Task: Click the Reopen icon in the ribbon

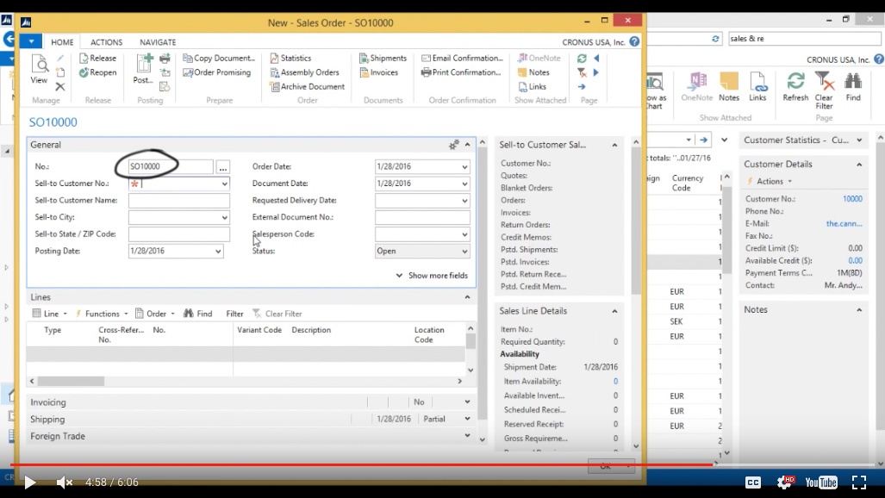Action: (x=98, y=72)
